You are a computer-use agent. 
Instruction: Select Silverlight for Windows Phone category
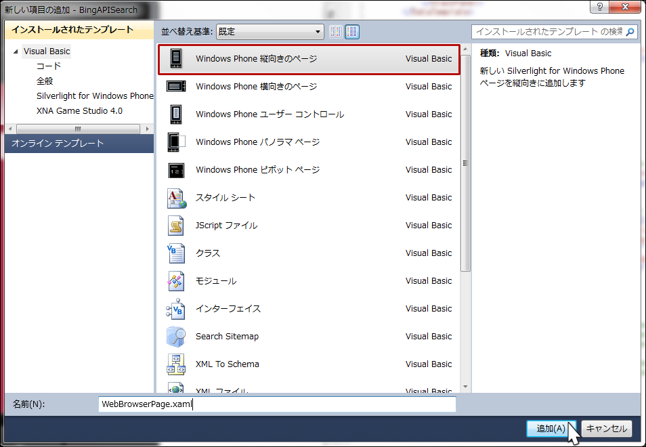click(95, 95)
